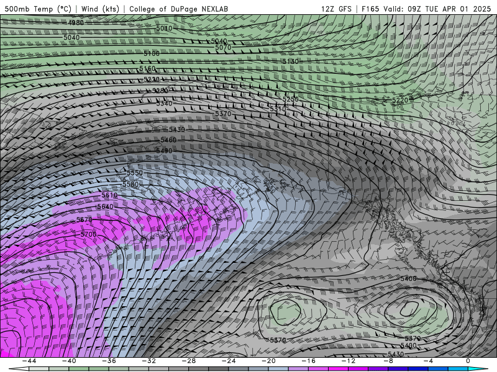Viewport: 497px width, 372px height.
Task: Select the 5130 height contour label
Action: [x=291, y=61]
